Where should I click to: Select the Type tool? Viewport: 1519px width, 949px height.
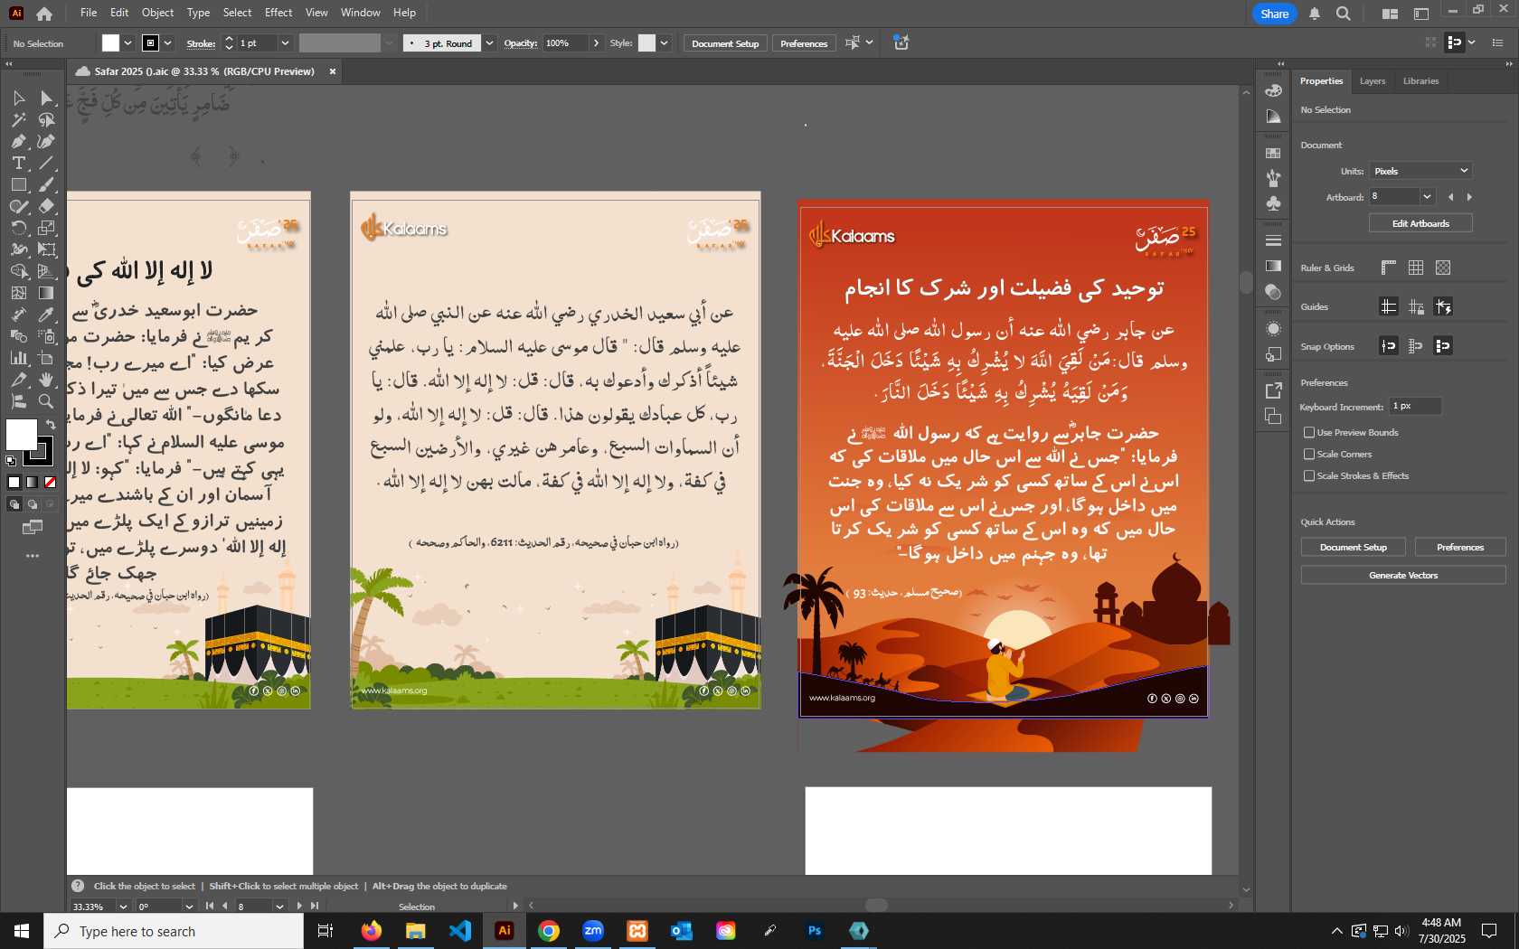pyautogui.click(x=18, y=163)
